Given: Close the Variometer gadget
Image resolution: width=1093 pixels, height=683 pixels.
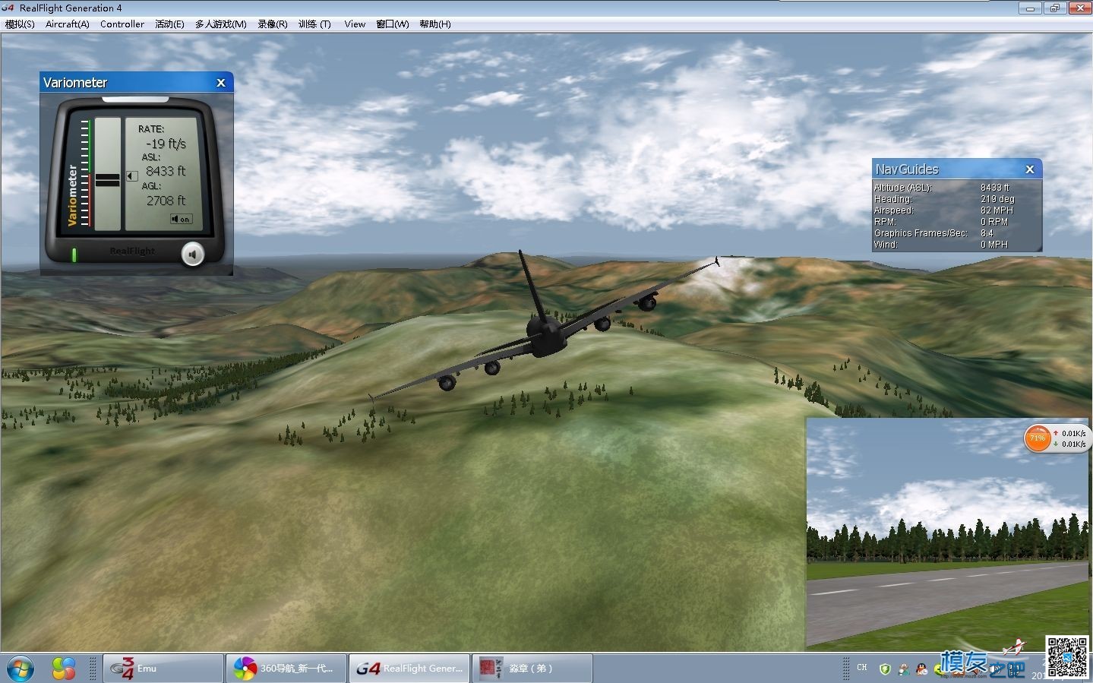Looking at the screenshot, I should [221, 83].
